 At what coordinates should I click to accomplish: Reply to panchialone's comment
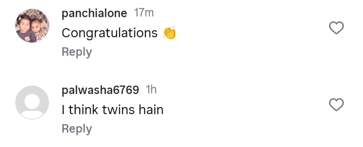[x=77, y=52]
